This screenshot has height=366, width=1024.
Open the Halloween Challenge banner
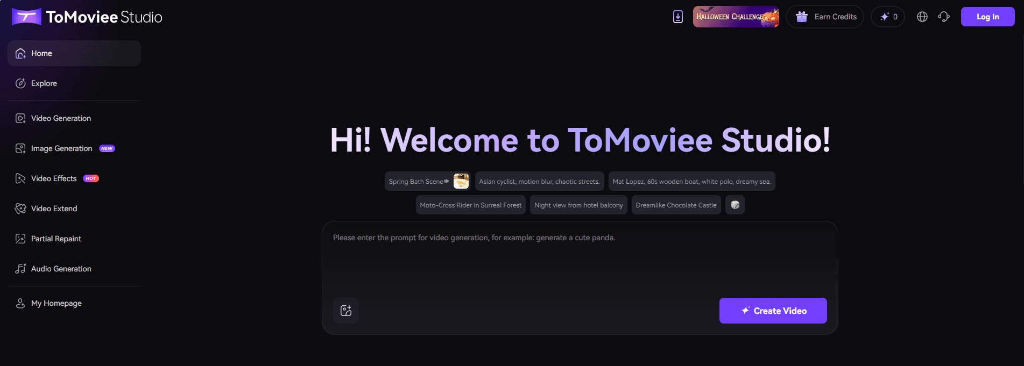[x=736, y=17]
